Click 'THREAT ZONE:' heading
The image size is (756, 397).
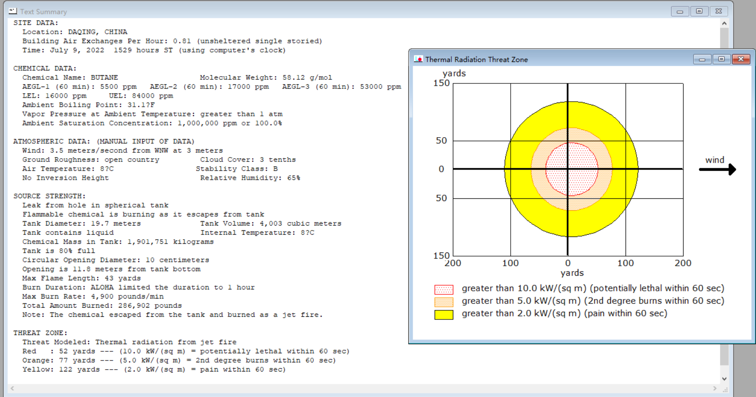(x=40, y=333)
